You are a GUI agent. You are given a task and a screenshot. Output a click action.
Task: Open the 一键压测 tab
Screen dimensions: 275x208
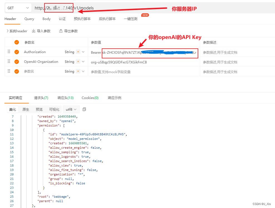[131, 19]
